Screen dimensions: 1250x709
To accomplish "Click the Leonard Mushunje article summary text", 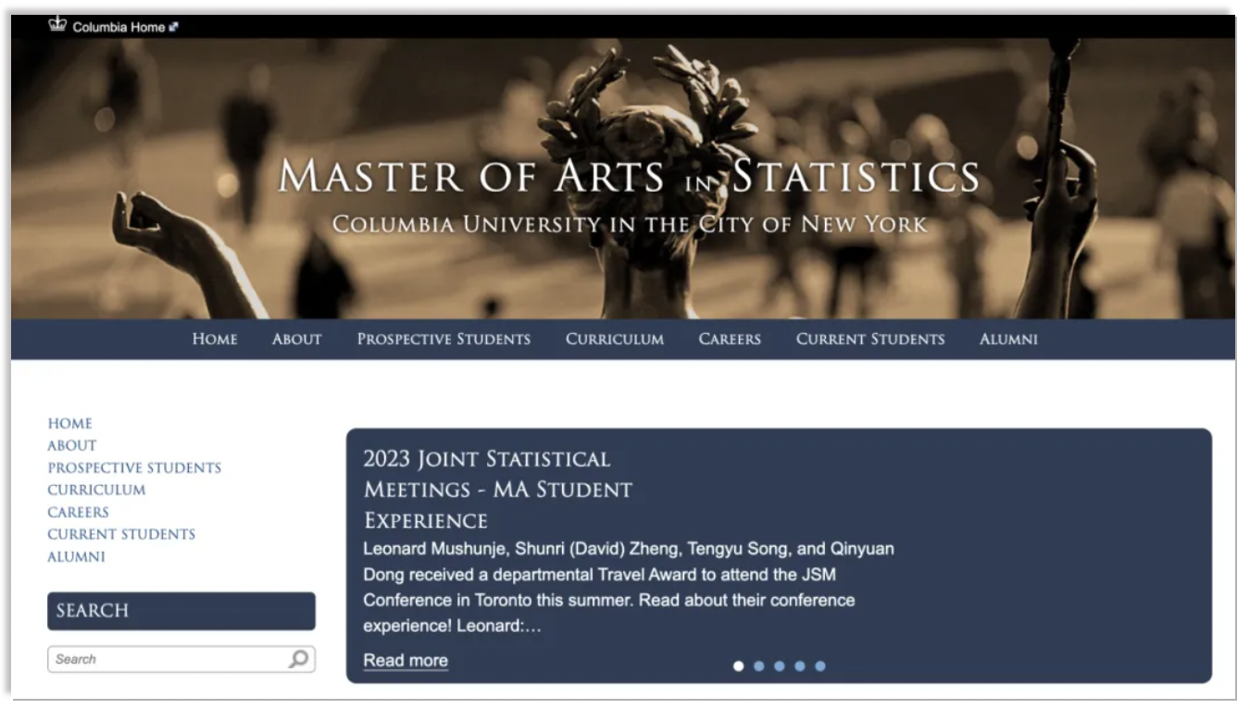I will click(629, 588).
